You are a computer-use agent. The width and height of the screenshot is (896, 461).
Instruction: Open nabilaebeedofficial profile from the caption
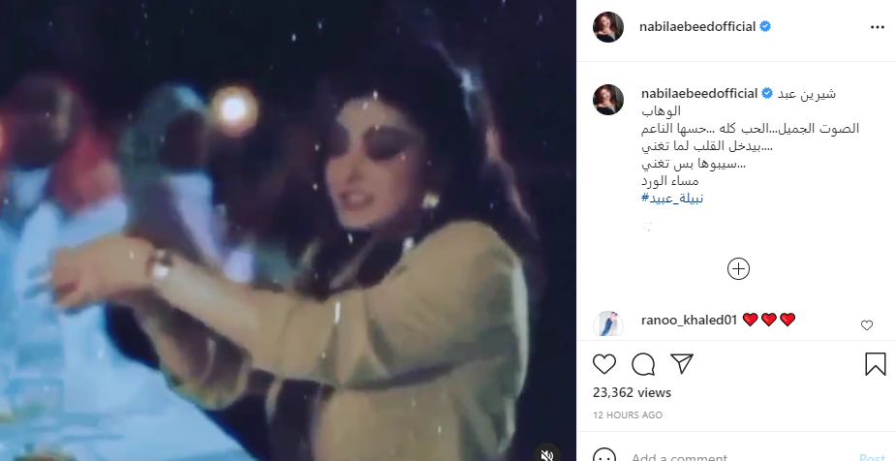pos(699,94)
